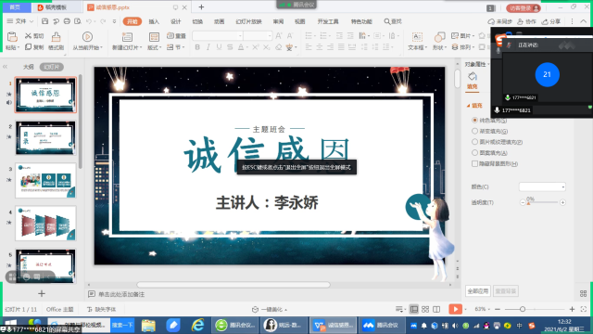Apply Superscript formatting

256,47
